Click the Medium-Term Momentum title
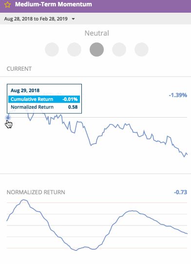The width and height of the screenshot is (191, 264). (x=54, y=4)
